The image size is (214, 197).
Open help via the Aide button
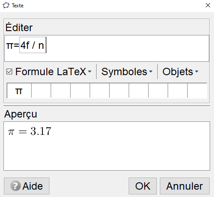[x=26, y=186]
